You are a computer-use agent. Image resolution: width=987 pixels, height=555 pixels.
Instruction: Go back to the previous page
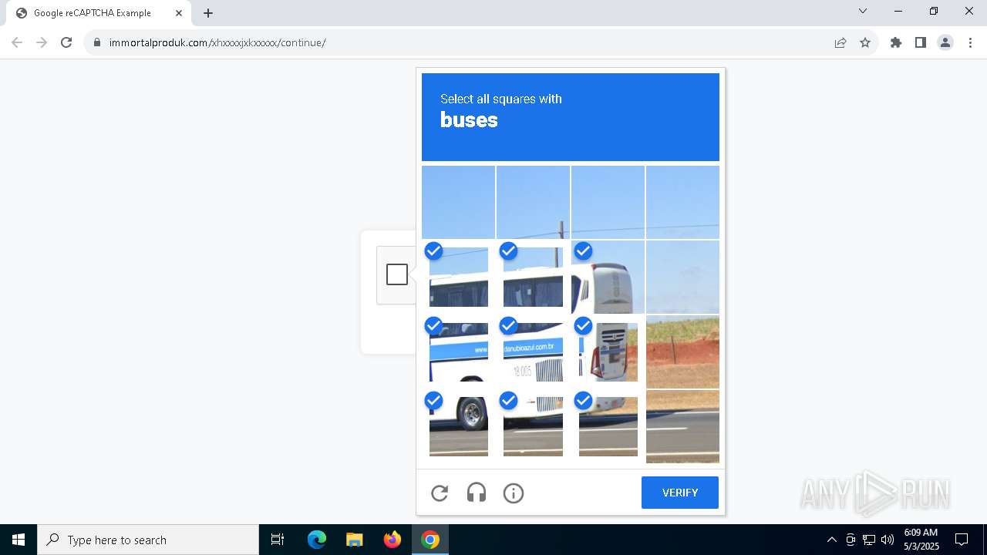[17, 42]
